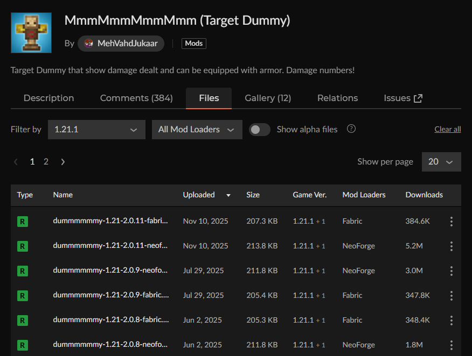Open the options menu for the 2.0.11 NeoForge file
The image size is (472, 356).
pyautogui.click(x=451, y=246)
